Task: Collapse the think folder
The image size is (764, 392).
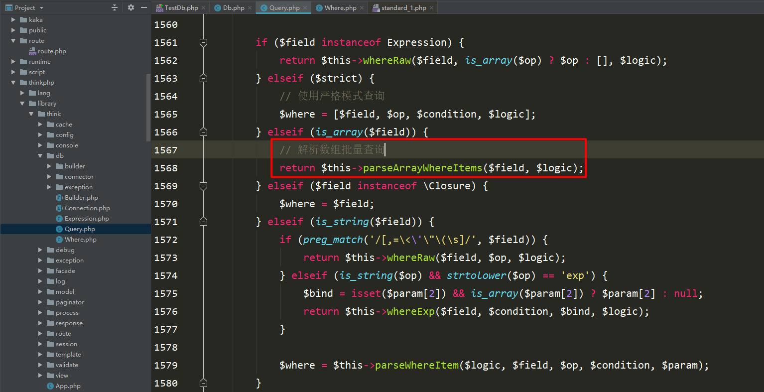Action: [x=31, y=114]
